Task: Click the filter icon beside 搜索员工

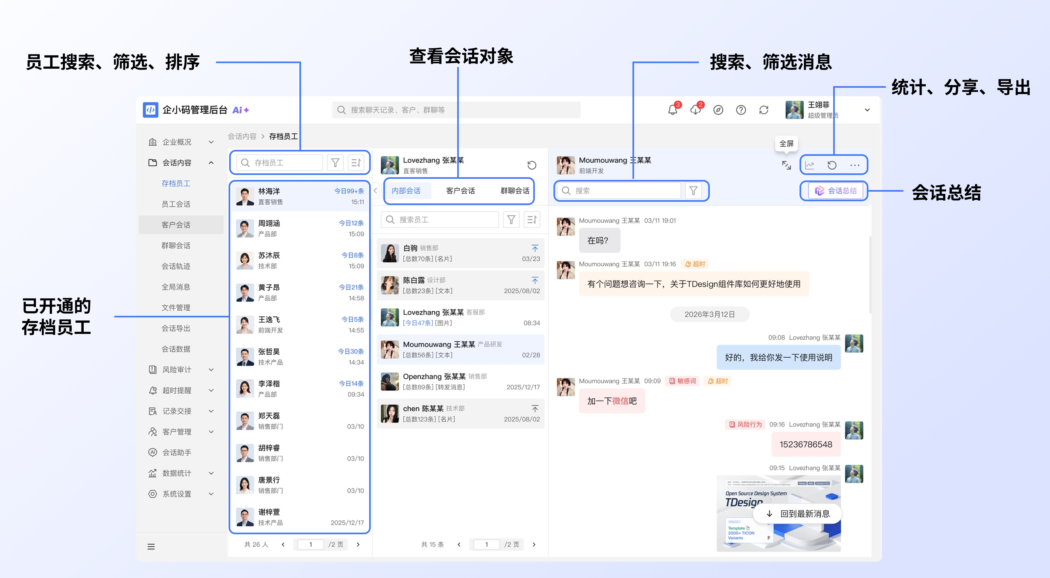Action: coord(511,220)
